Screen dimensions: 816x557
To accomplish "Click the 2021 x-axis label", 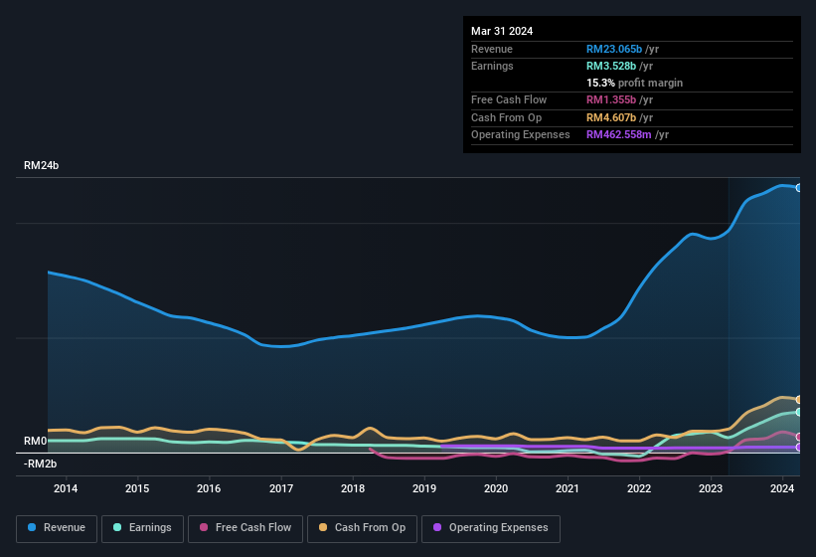I will (x=568, y=488).
